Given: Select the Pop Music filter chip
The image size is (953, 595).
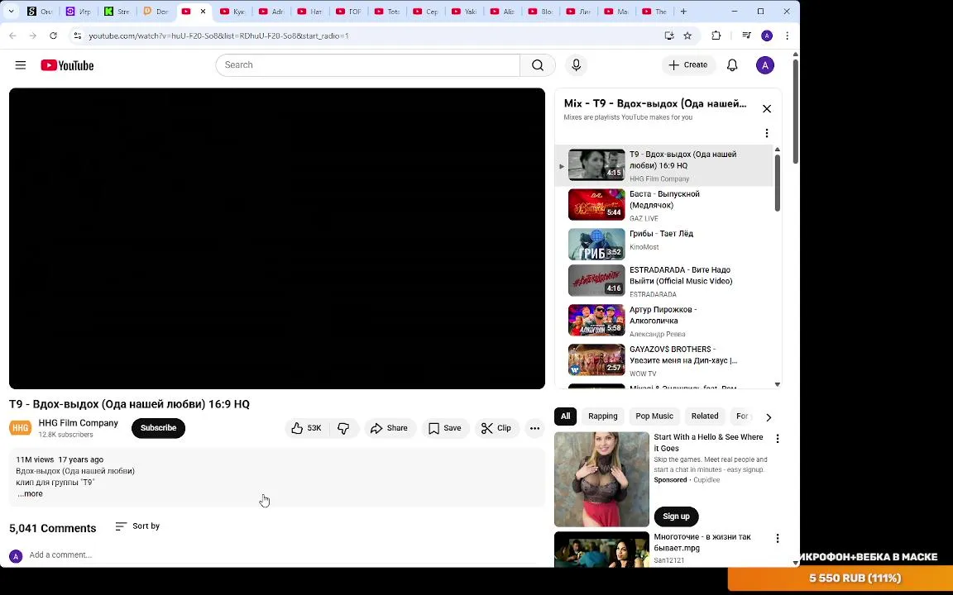Looking at the screenshot, I should (654, 416).
